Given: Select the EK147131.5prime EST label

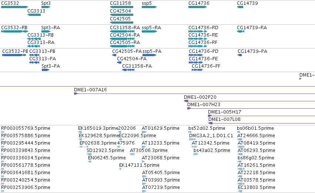Looking at the screenshot, I should click(139, 166).
